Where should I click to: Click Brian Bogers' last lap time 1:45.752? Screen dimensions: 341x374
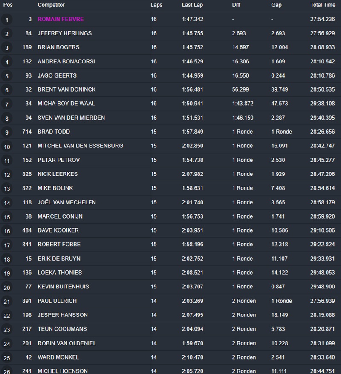[192, 47]
